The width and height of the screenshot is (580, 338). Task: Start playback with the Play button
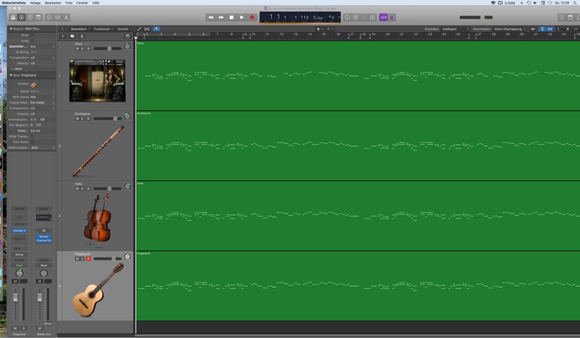click(242, 18)
